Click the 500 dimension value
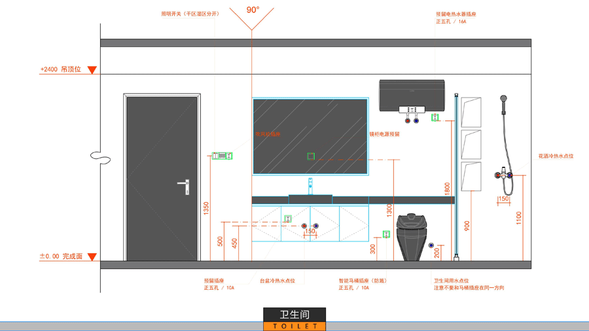The height and width of the screenshot is (331, 589). [x=220, y=241]
